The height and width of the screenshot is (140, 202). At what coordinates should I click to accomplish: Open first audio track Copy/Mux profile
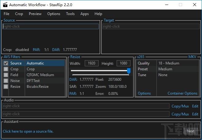180,106
